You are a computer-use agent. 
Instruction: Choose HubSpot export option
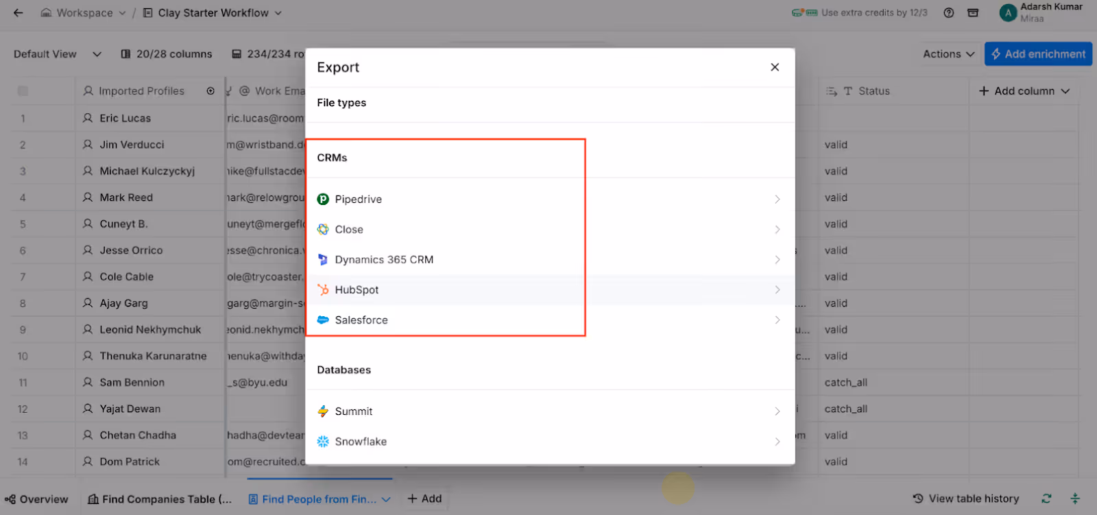(550, 290)
